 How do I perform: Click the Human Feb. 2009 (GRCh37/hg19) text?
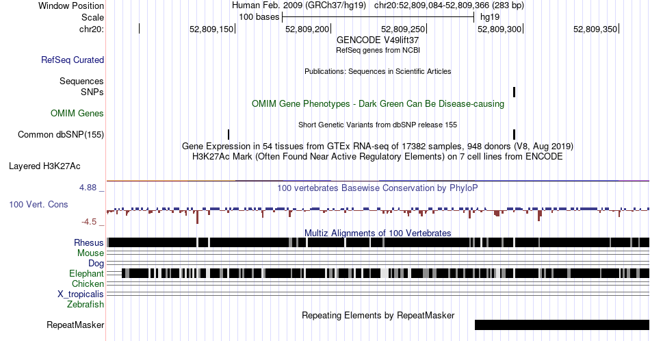pos(299,5)
